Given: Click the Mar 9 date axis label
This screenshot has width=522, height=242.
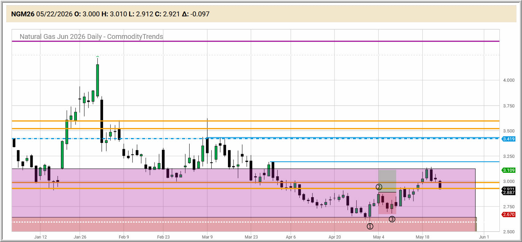Looking at the screenshot, I should point(207,237).
